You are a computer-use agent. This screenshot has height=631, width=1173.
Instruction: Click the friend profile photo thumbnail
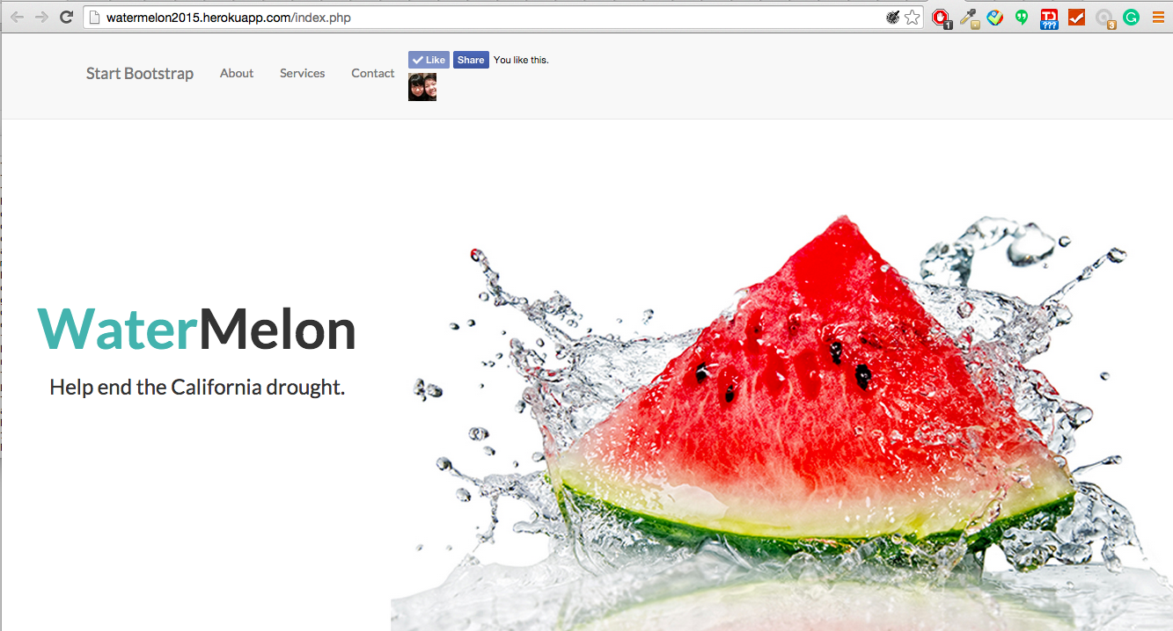tap(422, 87)
